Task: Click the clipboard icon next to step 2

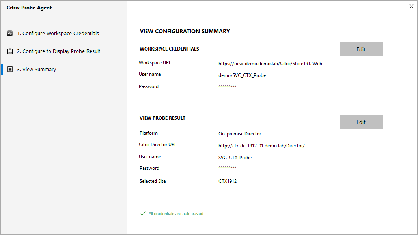Action: tap(10, 51)
